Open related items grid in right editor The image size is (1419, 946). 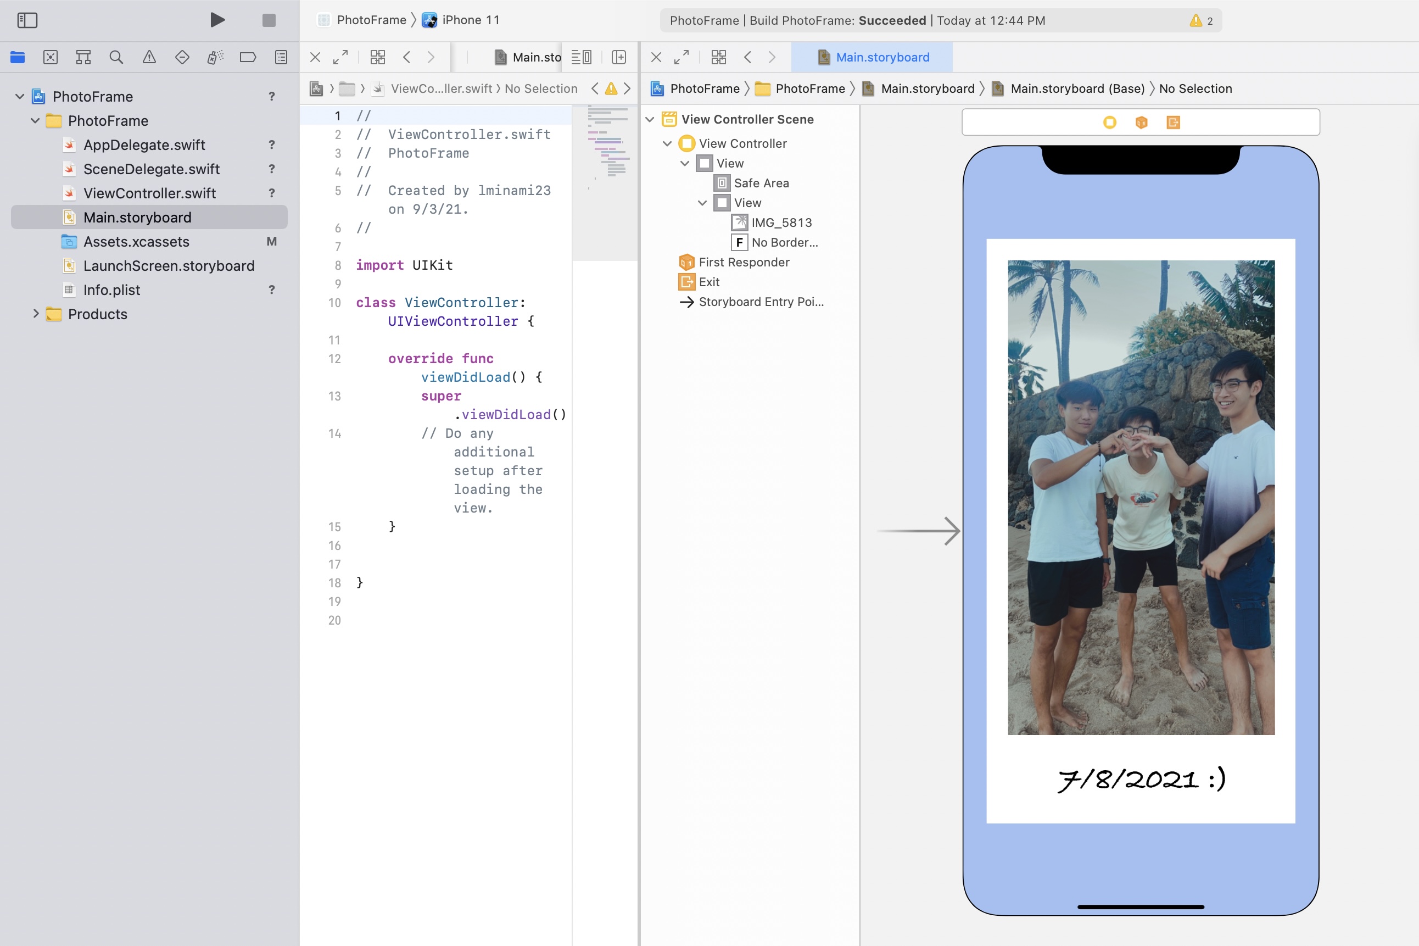(719, 57)
